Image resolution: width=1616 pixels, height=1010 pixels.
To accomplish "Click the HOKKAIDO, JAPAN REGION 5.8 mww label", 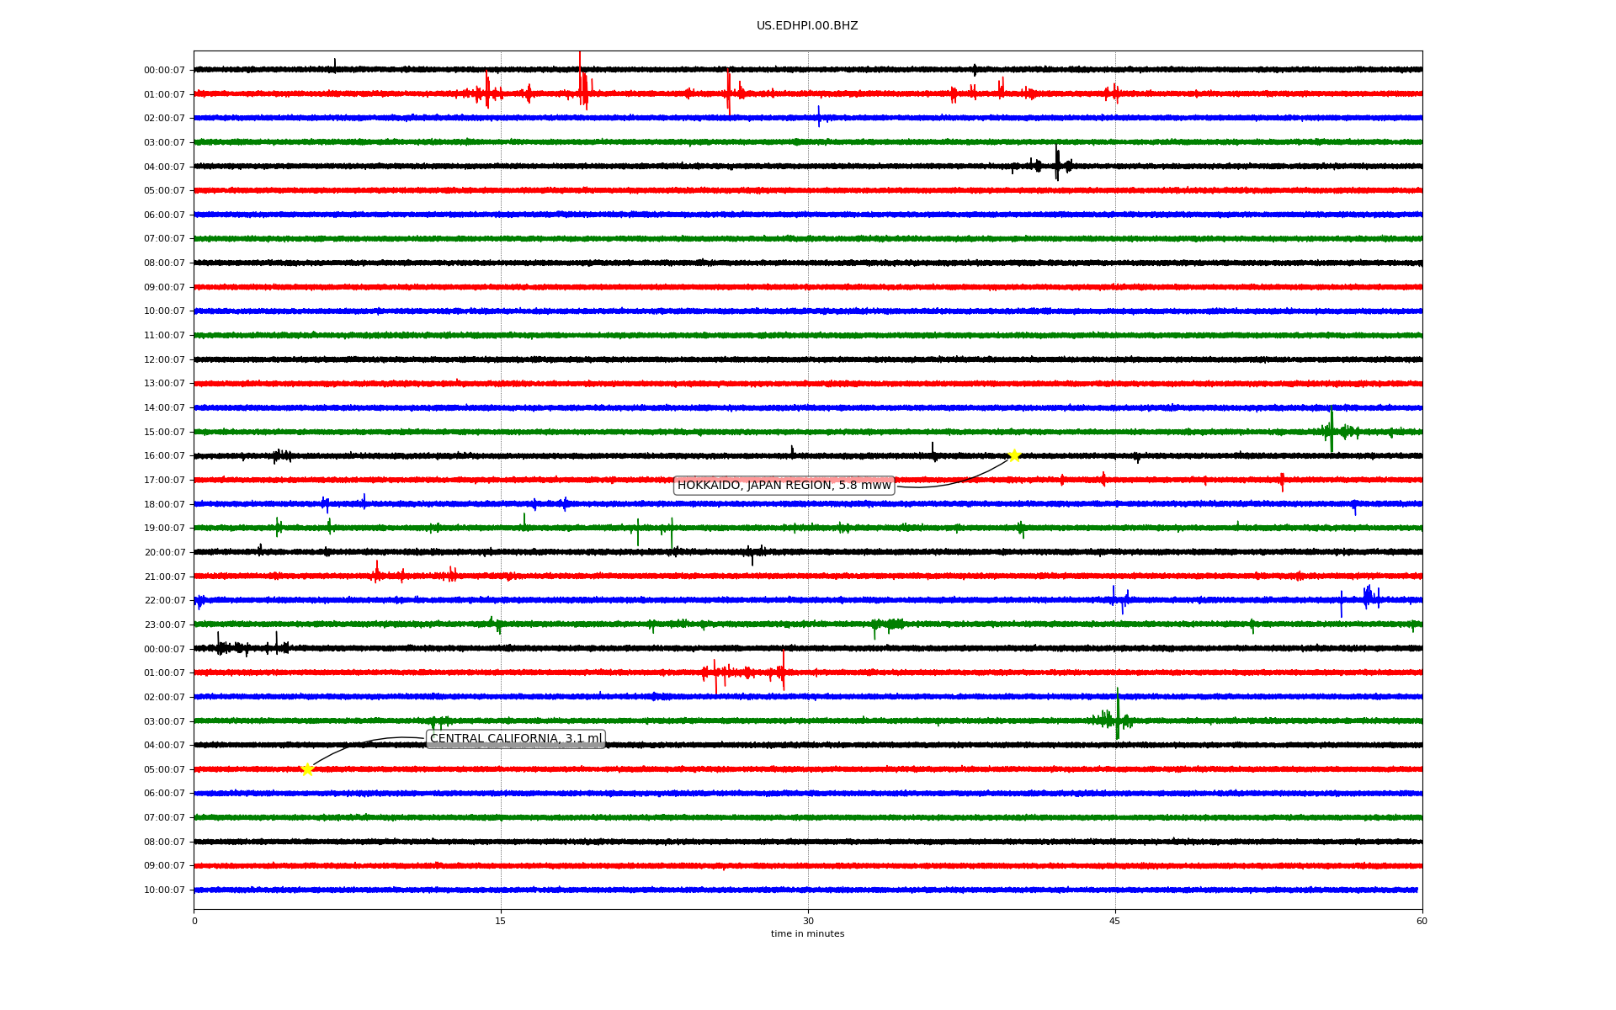I will pos(784,486).
